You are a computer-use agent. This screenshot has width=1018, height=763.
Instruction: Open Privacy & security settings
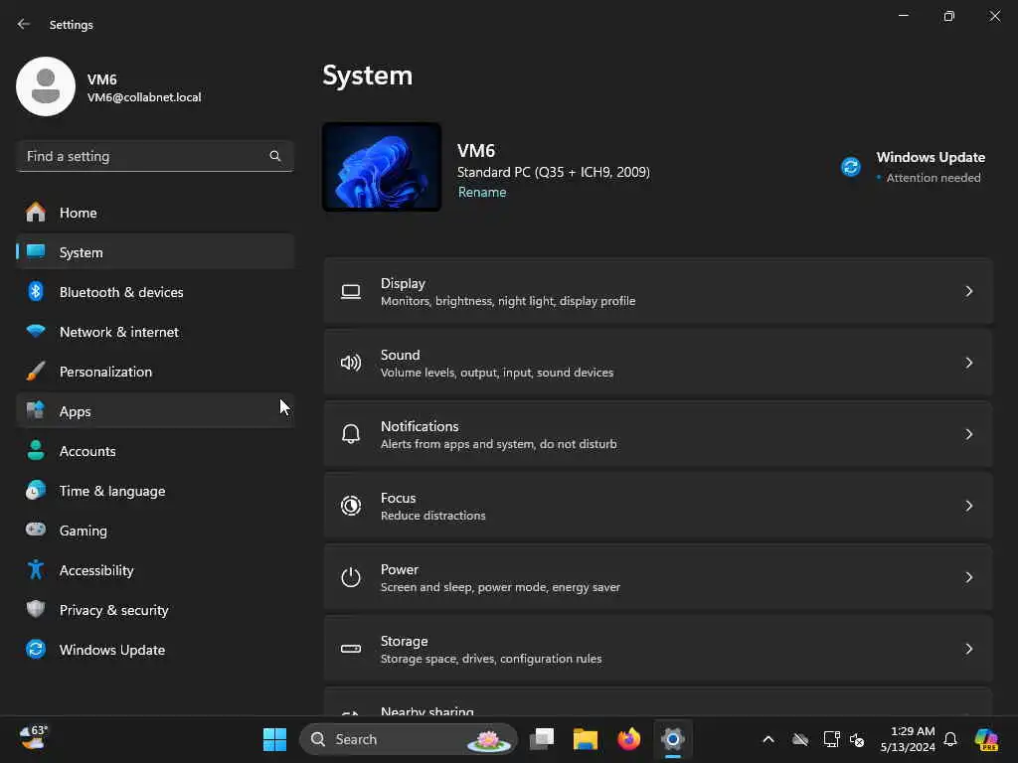click(155, 610)
